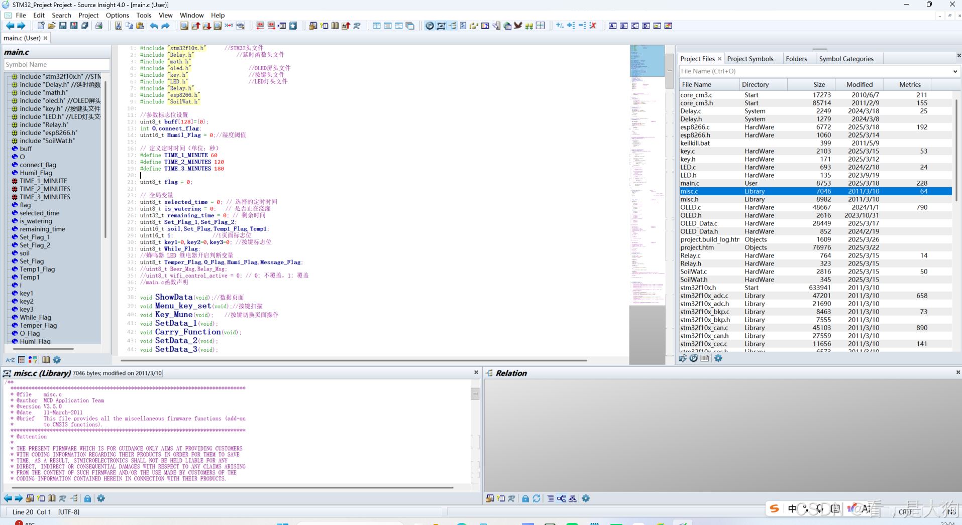962x525 pixels.
Task: Undo the last edit using the toolbar arrow
Action: click(154, 26)
